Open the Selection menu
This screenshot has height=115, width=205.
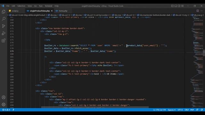click(x=21, y=6)
